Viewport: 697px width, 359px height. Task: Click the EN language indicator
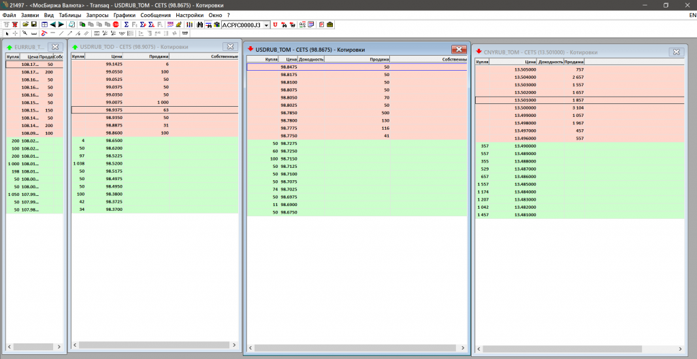point(692,15)
